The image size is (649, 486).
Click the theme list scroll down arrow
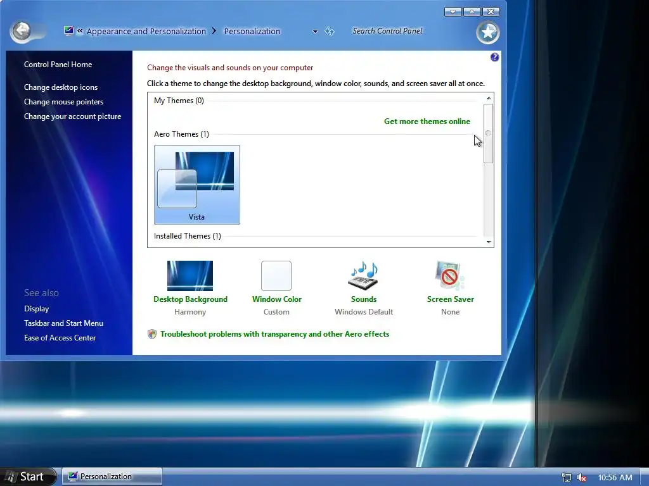[489, 242]
